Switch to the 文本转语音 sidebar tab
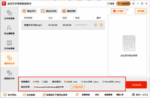 pyautogui.click(x=9, y=45)
